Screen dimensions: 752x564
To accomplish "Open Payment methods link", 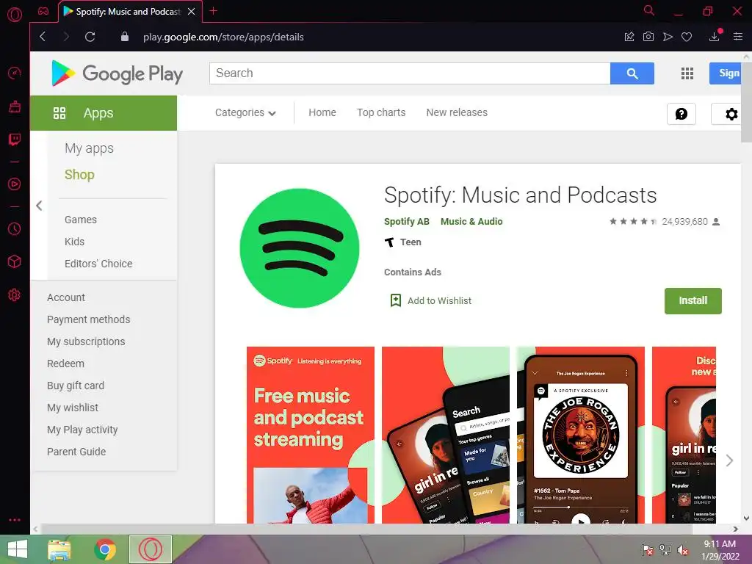I will click(88, 319).
